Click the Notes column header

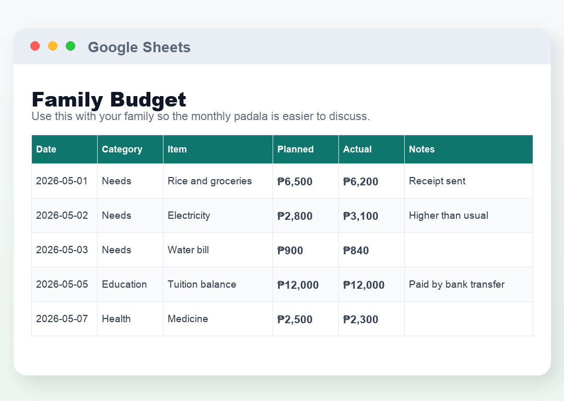click(x=468, y=149)
